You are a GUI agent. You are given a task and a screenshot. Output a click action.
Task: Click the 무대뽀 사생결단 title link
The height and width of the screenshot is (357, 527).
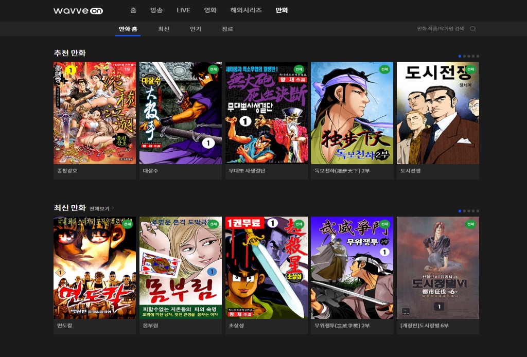tap(247, 171)
